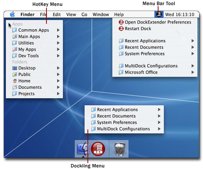
Task: Open the File menu
Action: pos(43,14)
